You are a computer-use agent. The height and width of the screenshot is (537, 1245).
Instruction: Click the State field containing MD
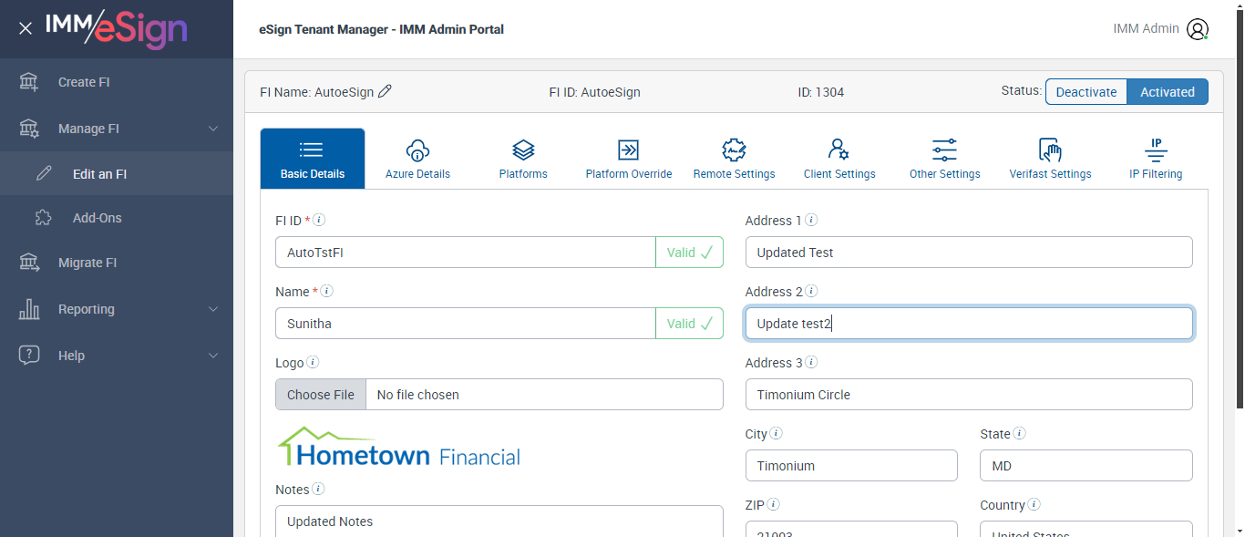1086,466
